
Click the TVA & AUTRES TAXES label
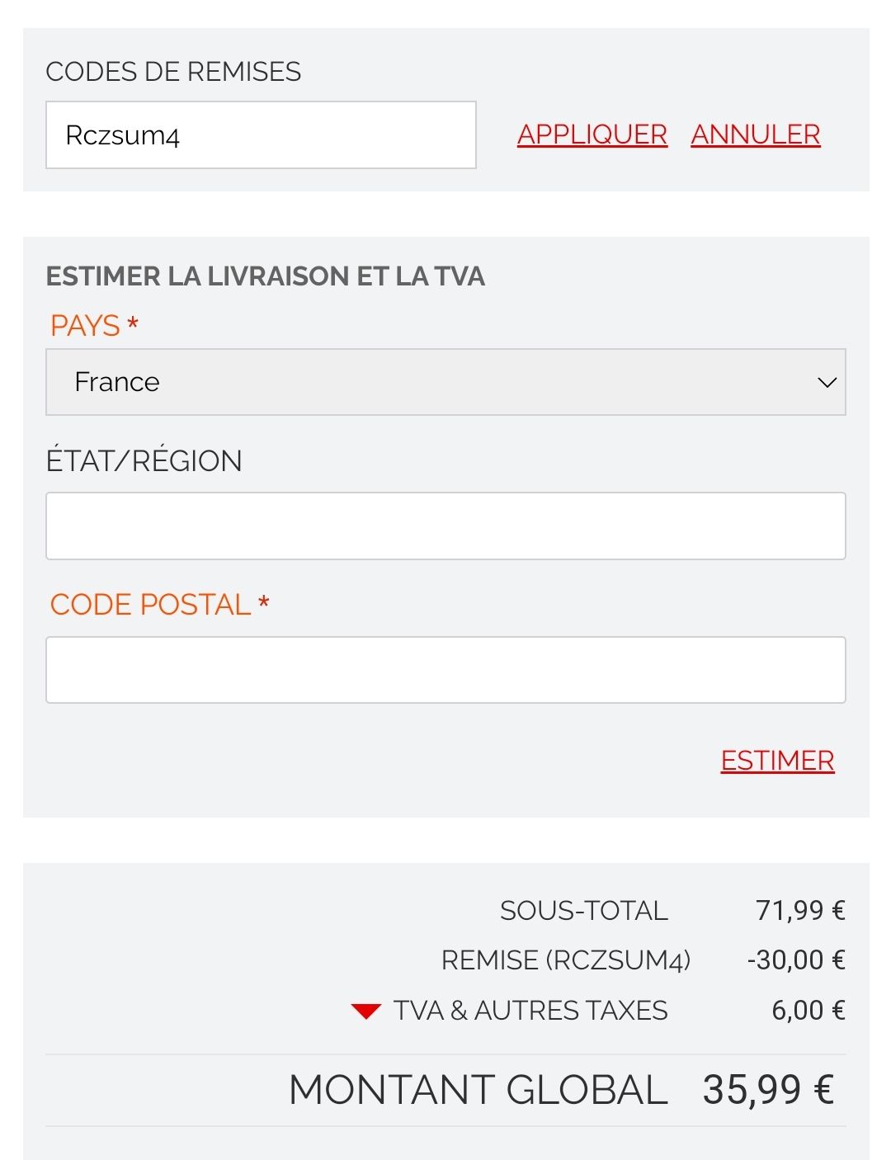(530, 1011)
